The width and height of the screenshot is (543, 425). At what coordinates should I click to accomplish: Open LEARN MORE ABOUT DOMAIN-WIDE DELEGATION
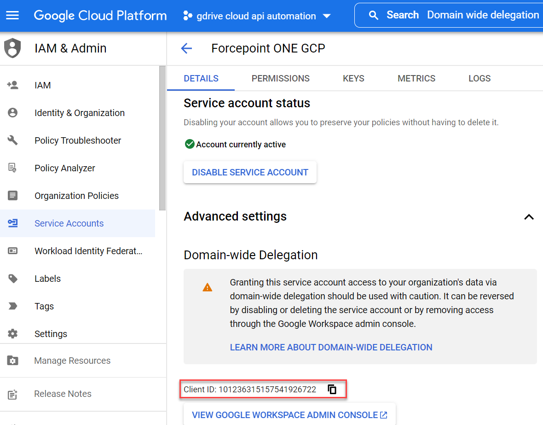point(331,347)
